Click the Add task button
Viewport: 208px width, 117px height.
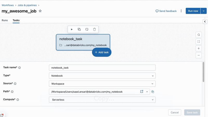click(x=102, y=52)
